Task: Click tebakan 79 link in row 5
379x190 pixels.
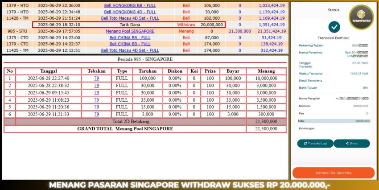Action: (96, 107)
